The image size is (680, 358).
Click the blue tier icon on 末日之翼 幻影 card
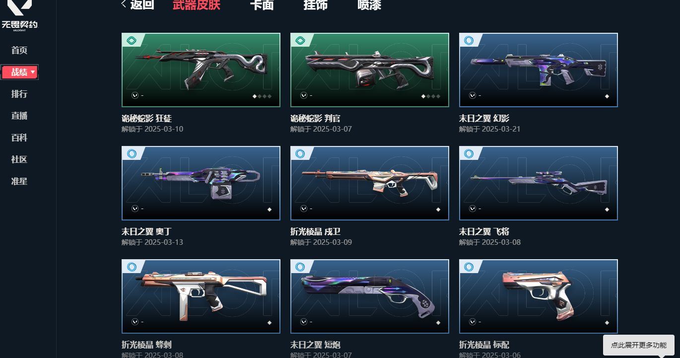coord(469,41)
